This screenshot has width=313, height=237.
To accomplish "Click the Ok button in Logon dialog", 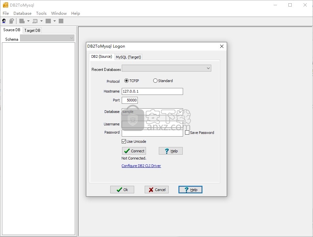I will (122, 190).
